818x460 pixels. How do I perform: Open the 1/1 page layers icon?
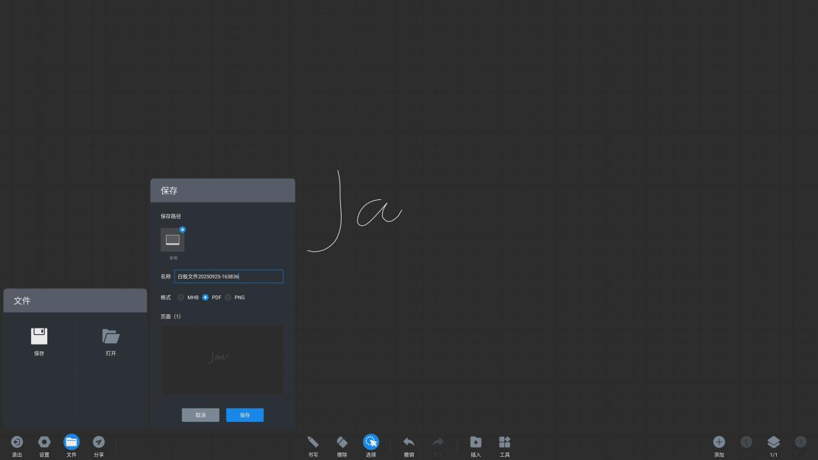[x=773, y=443]
